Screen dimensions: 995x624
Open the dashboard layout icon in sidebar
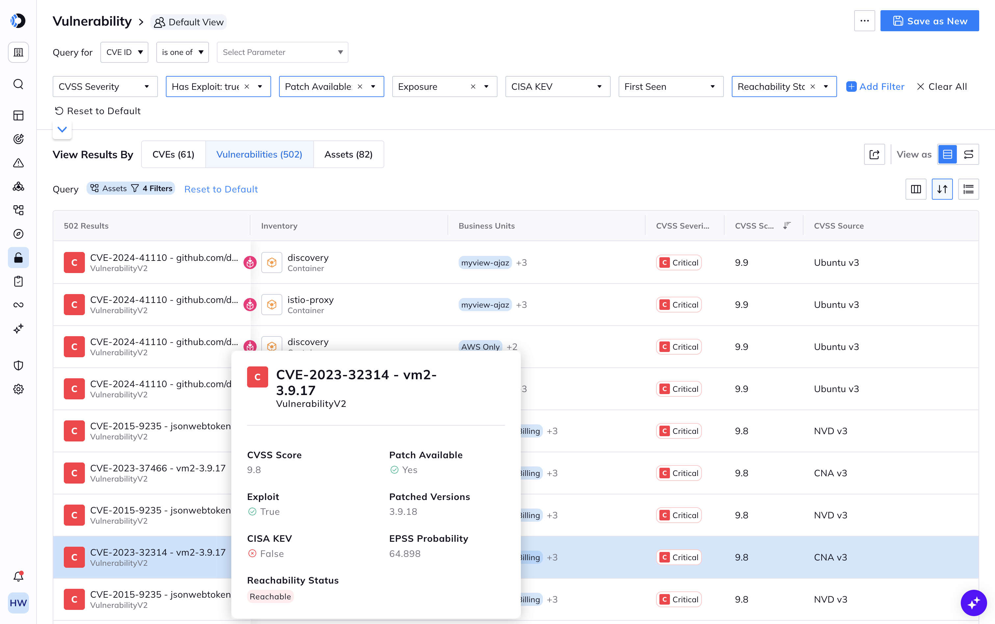pos(18,115)
